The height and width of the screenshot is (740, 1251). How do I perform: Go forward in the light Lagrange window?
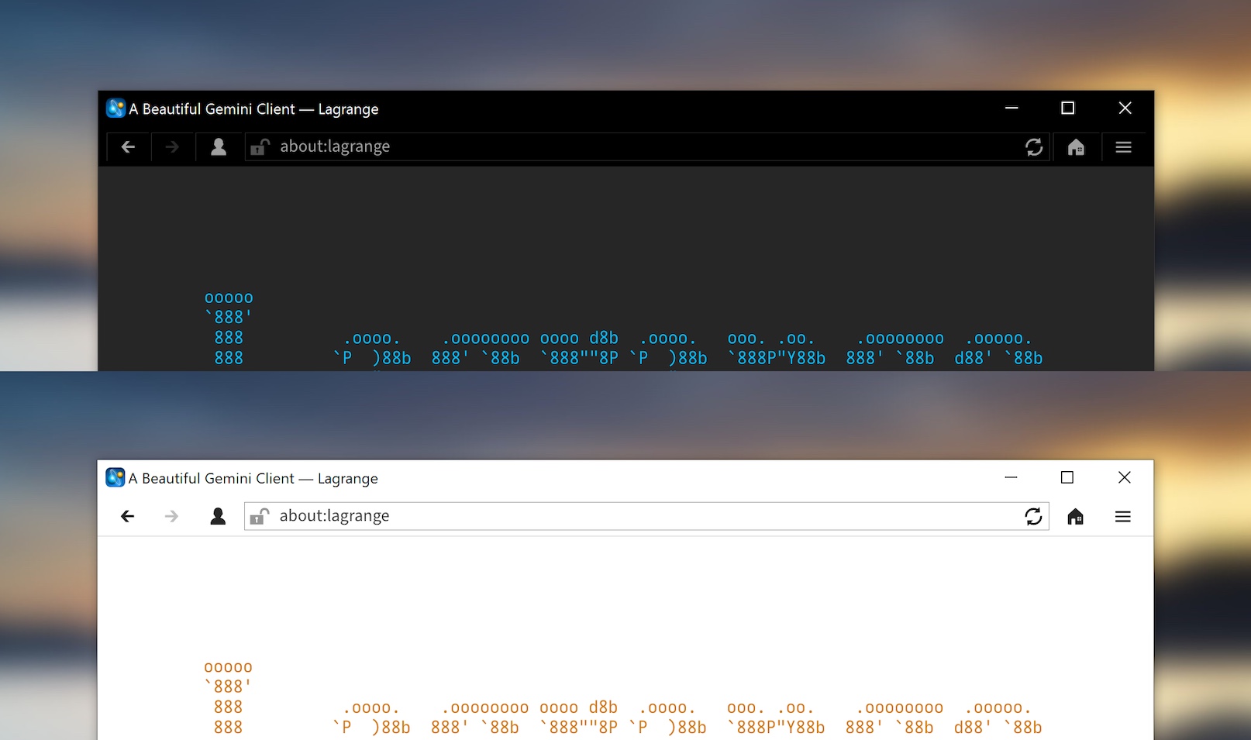171,516
